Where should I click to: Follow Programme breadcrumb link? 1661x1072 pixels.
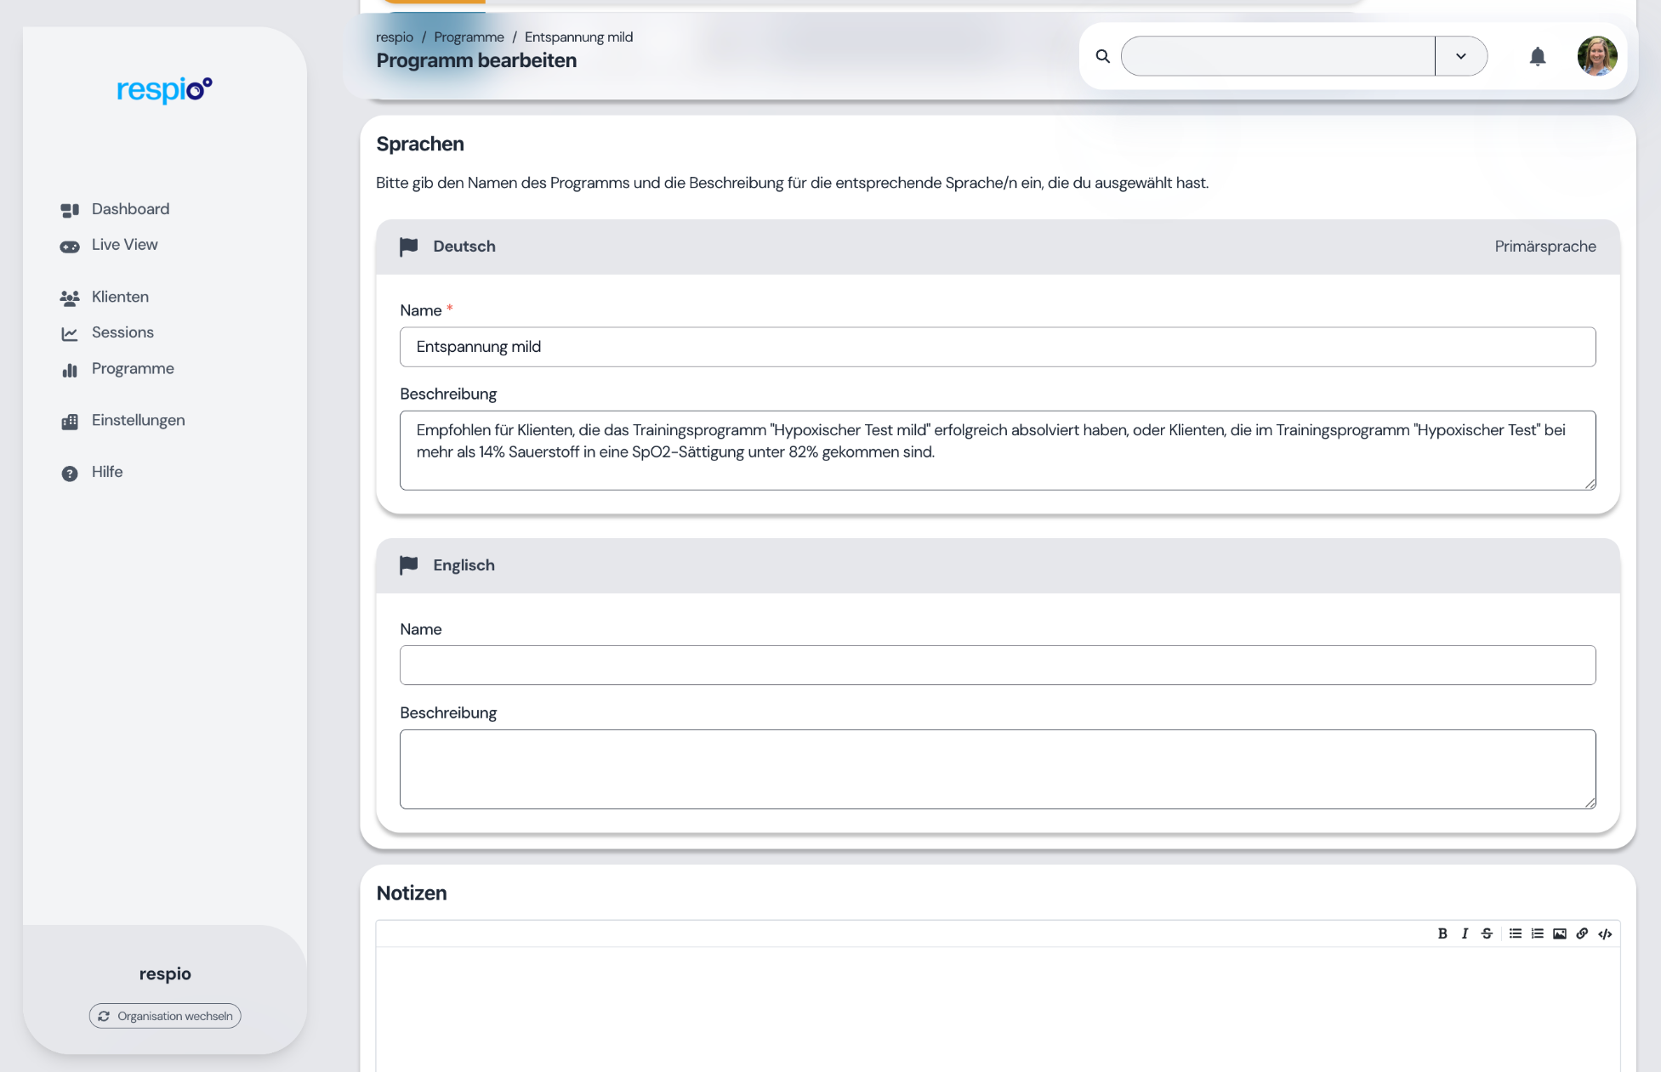[469, 37]
